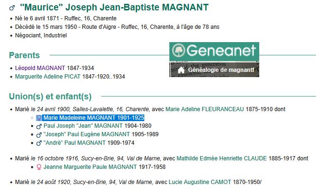Image resolution: width=316 pixels, height=193 pixels.
Task: Visit "Joseph" Paul Eugène MAGNANT's page
Action: pos(87,134)
